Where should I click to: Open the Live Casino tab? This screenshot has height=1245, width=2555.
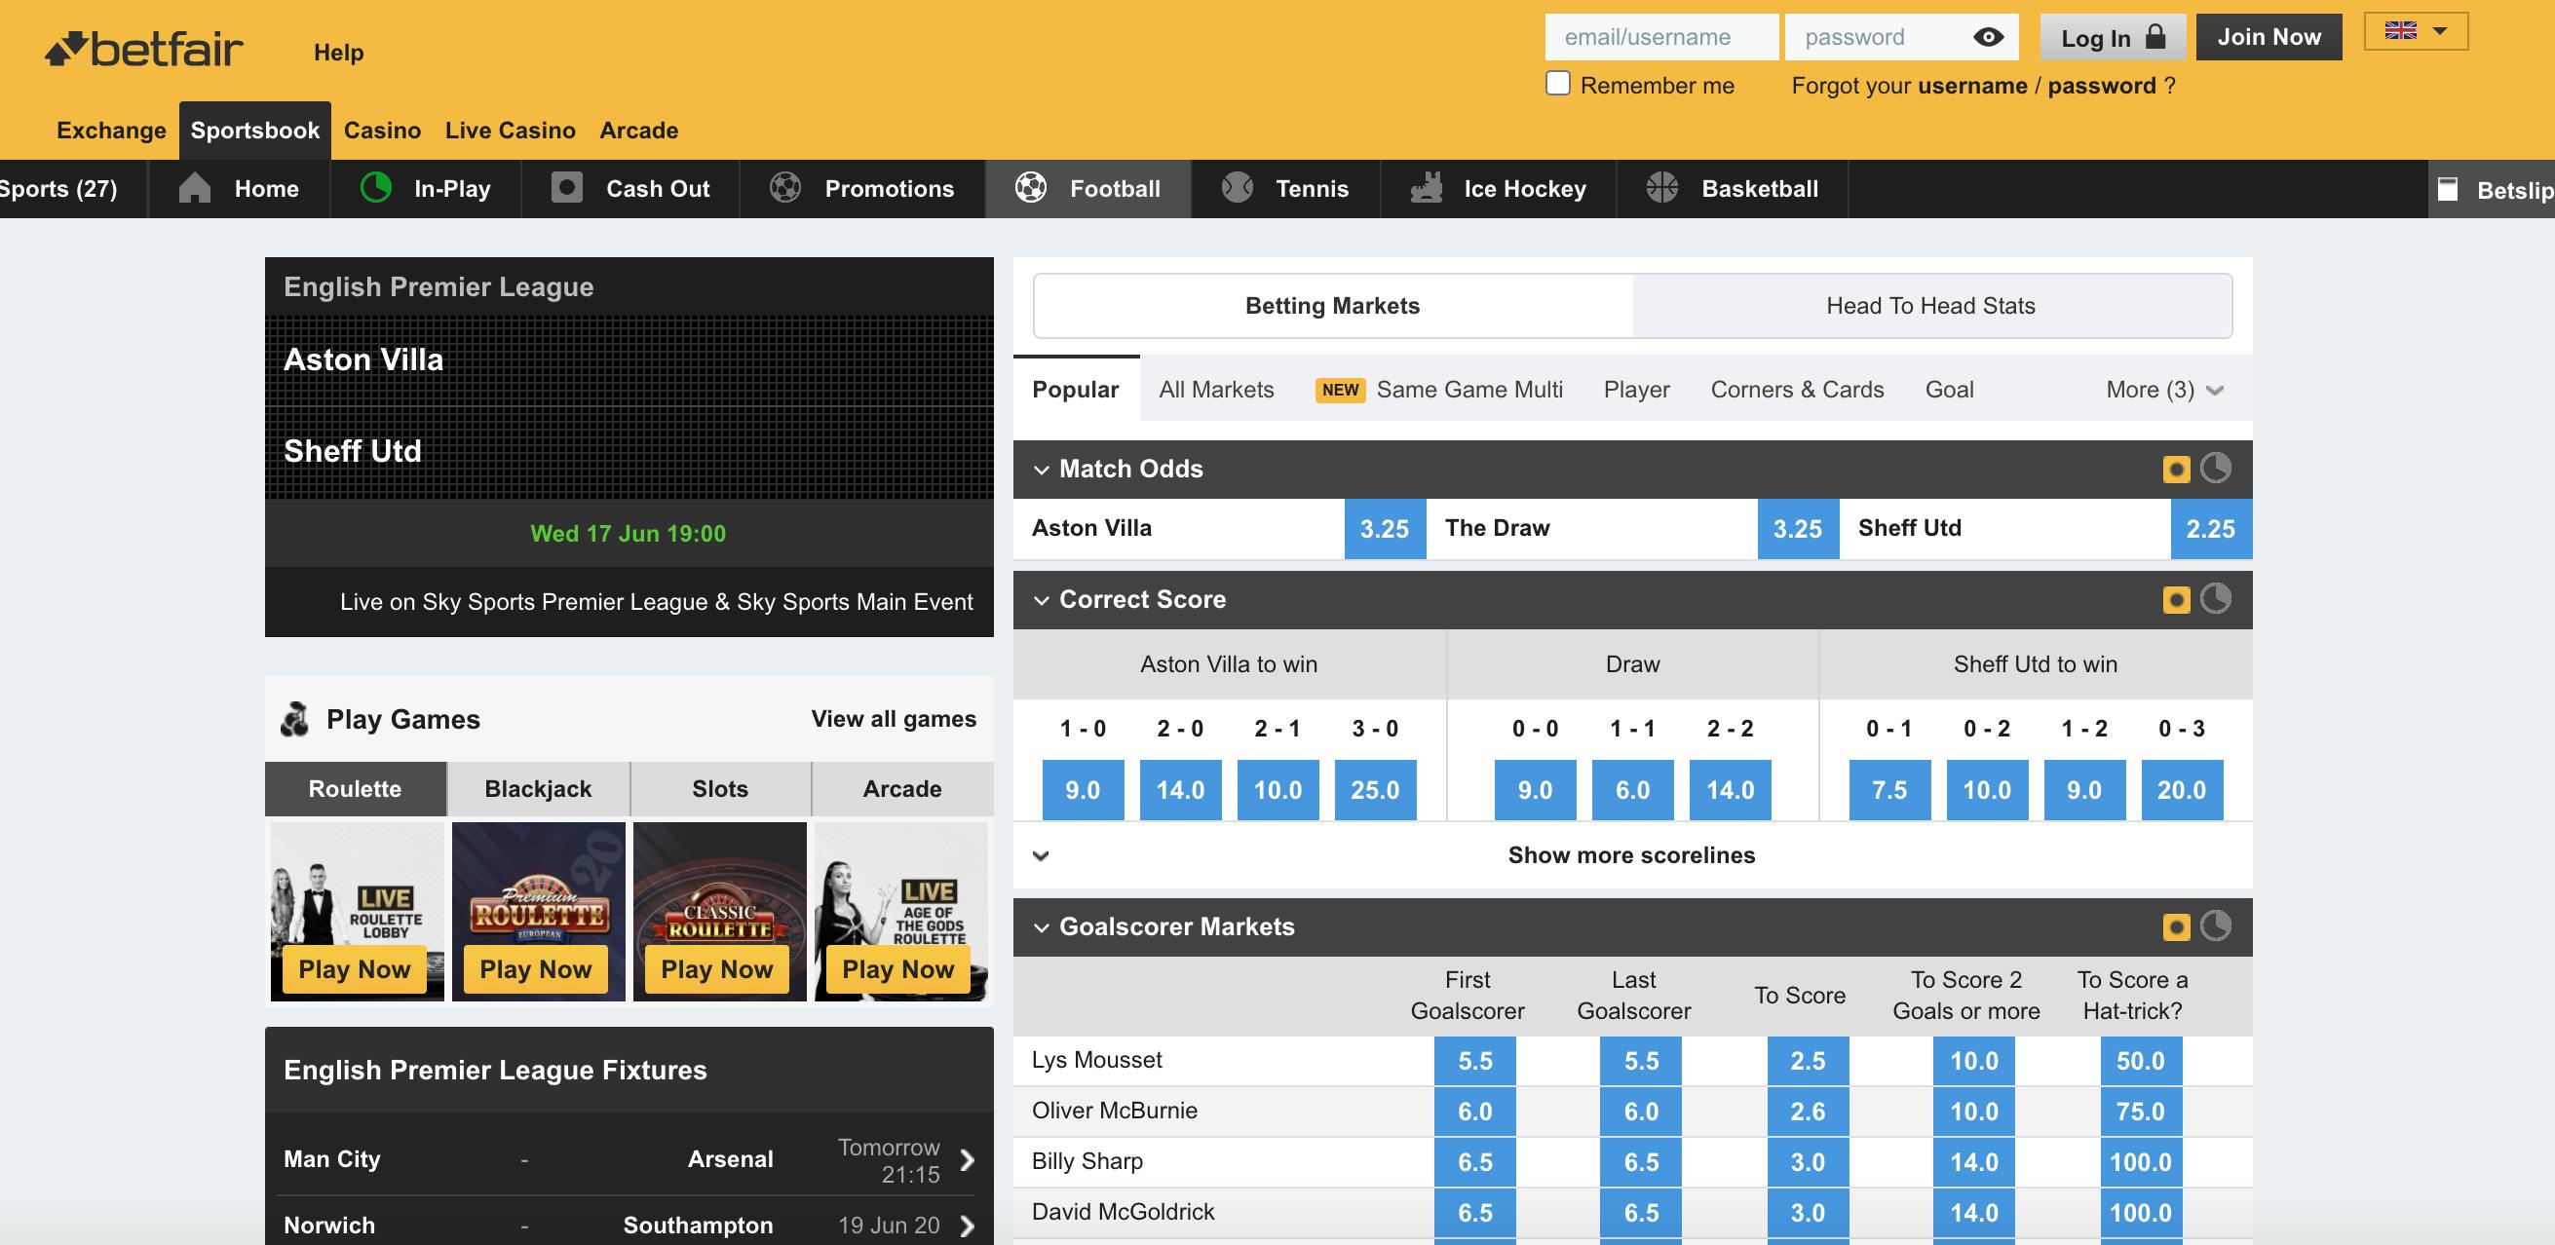pos(510,130)
